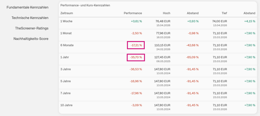The width and height of the screenshot is (260, 116).
Task: Click the 10 Jahre performance value -3,09 %
Action: point(137,105)
